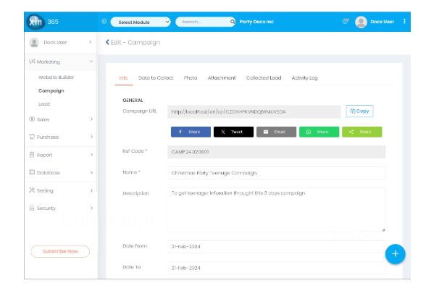
Task: Select Website Builder in the sidebar
Action: tap(56, 77)
